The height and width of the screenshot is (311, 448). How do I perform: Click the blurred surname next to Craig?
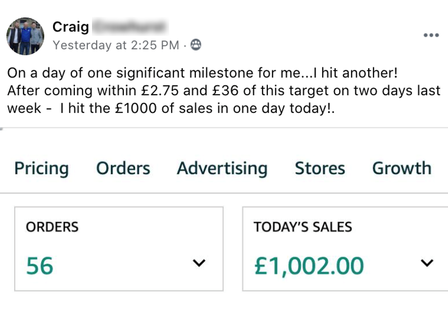130,27
